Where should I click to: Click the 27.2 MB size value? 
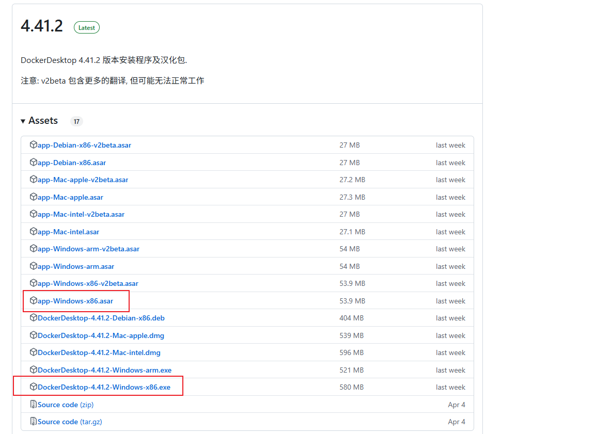[x=352, y=180]
